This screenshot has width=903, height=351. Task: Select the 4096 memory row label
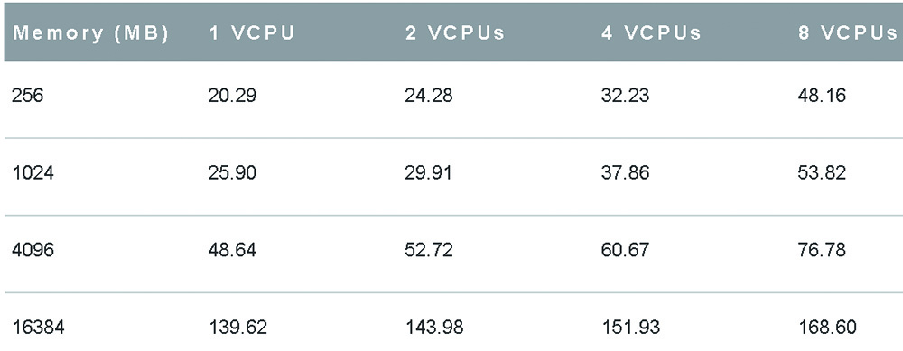click(x=33, y=250)
